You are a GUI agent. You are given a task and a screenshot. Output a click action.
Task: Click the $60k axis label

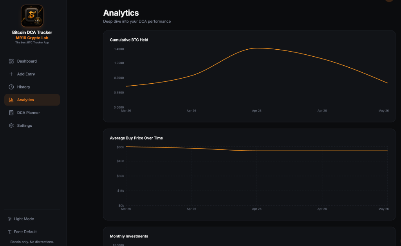[120, 147]
